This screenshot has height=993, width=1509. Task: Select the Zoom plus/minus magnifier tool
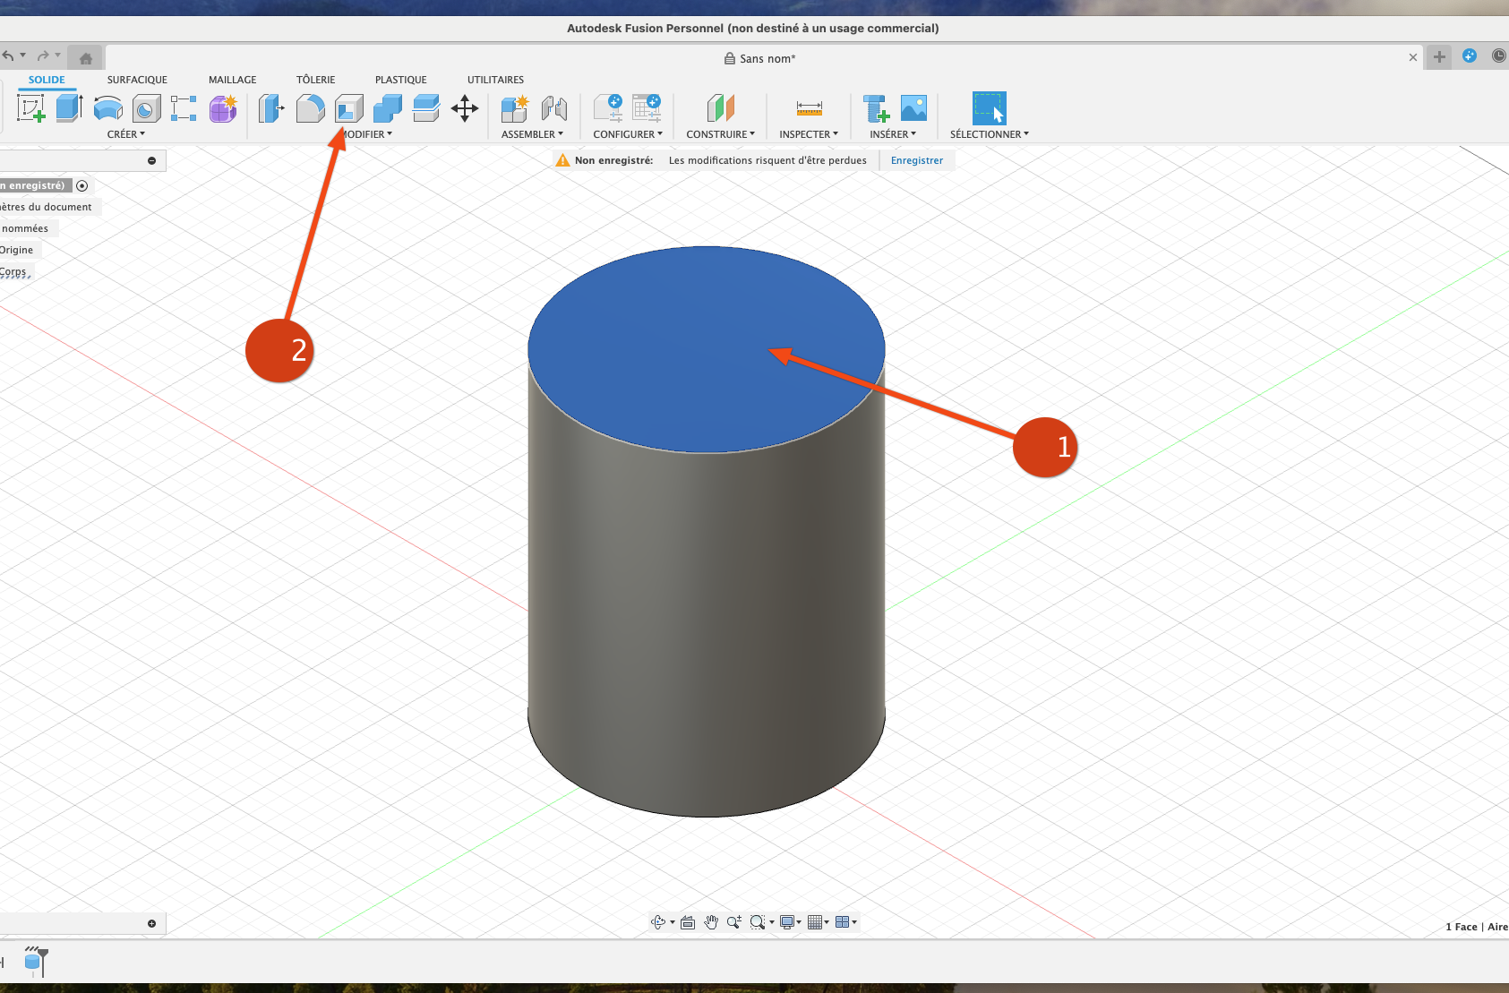click(734, 922)
